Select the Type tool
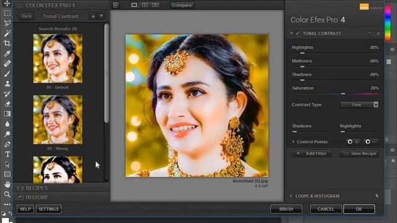Image resolution: width=397 pixels, height=223 pixels. point(7,154)
